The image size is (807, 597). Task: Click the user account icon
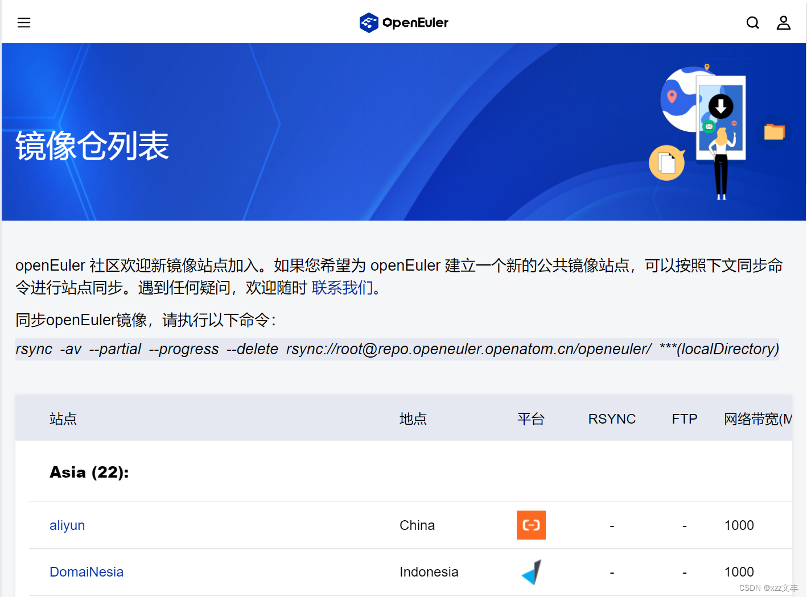coord(784,22)
